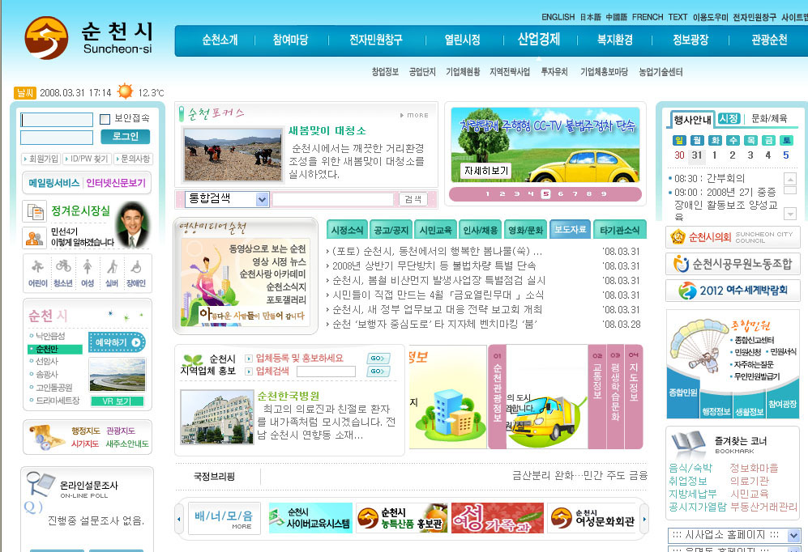Switch to the 보도자료 news tab
Viewport: 808px width, 552px height.
tap(570, 230)
